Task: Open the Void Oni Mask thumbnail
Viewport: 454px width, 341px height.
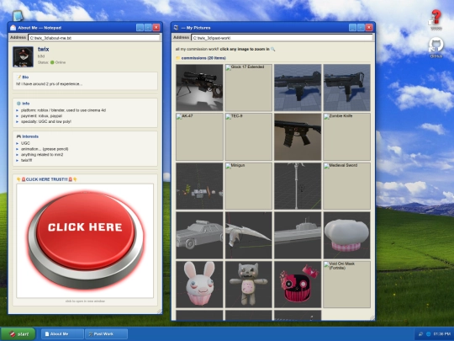Action: point(347,285)
